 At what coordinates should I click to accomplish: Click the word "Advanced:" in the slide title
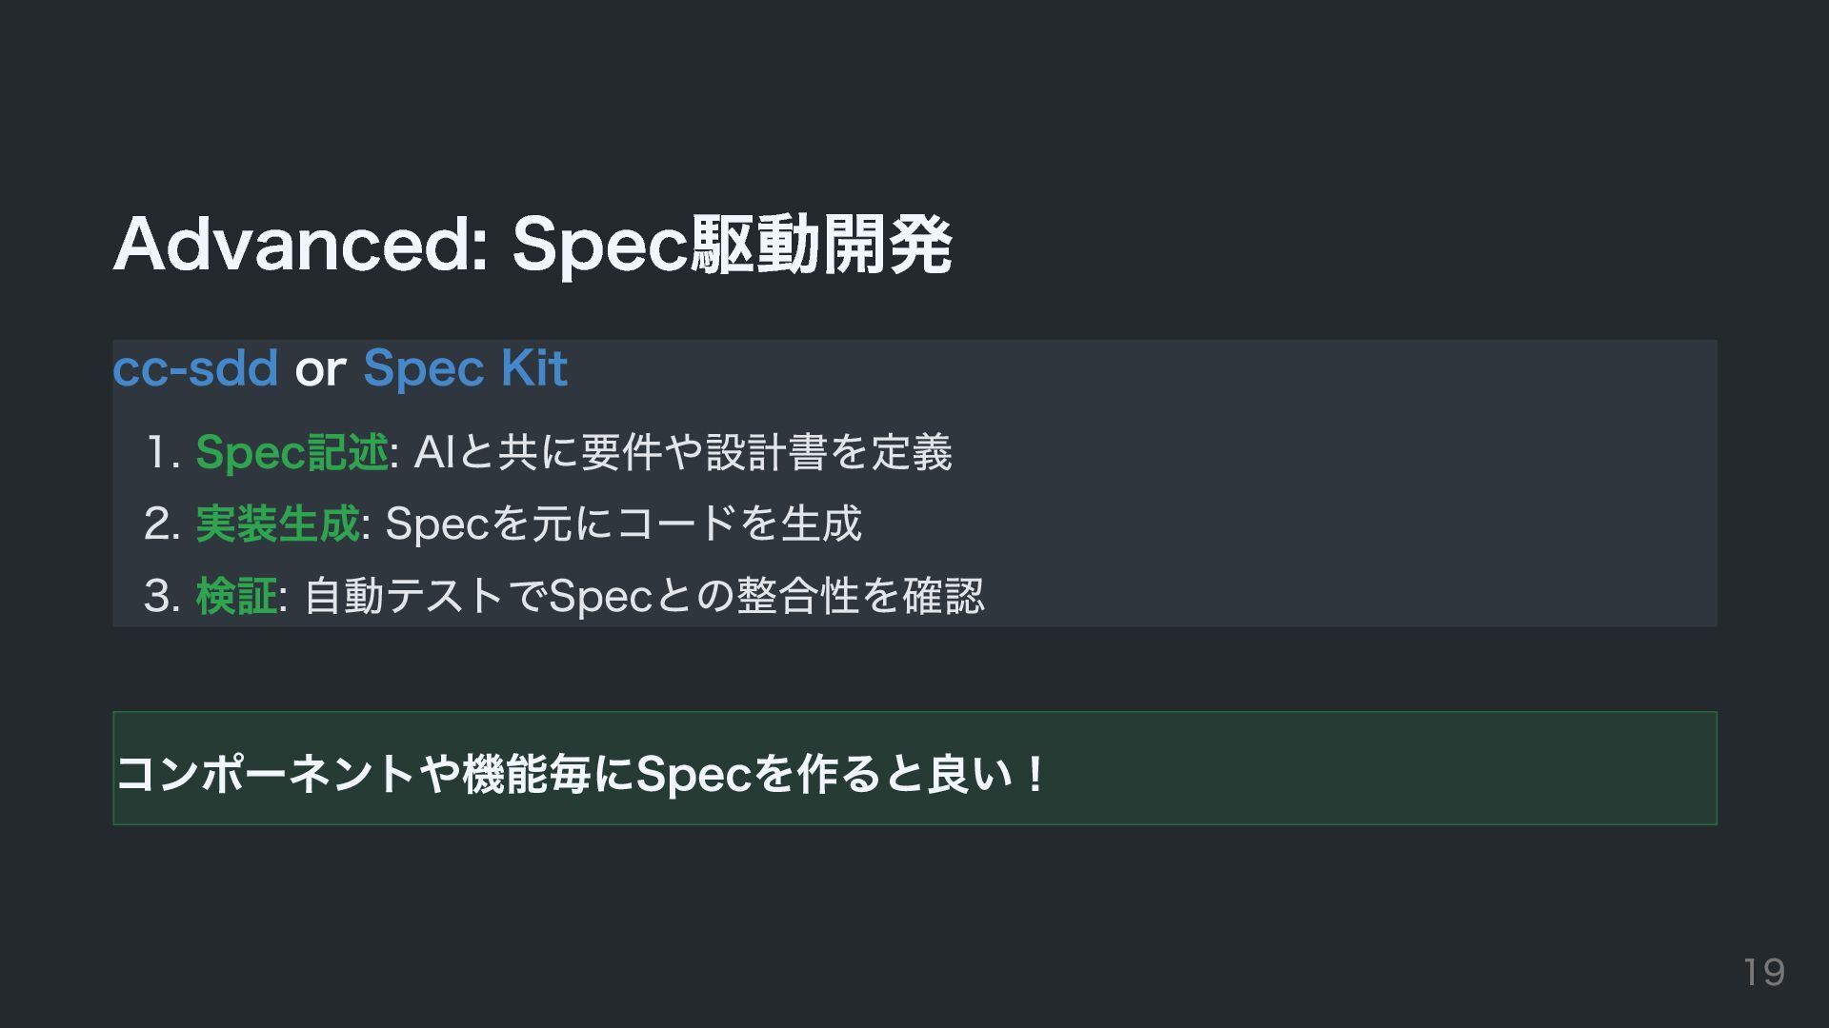(301, 245)
